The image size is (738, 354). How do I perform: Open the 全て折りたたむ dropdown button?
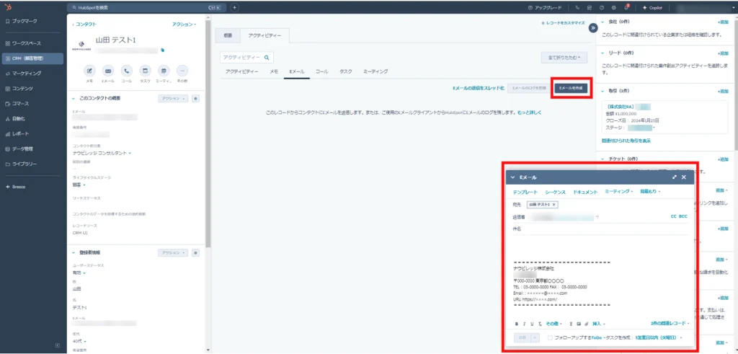[564, 58]
